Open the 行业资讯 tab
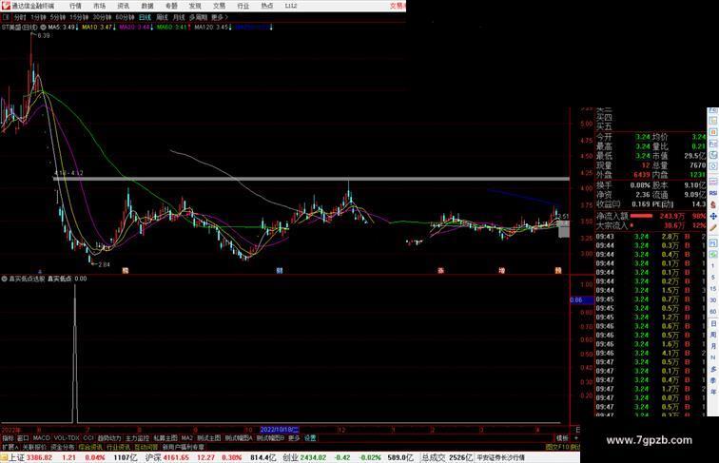Image resolution: width=719 pixels, height=463 pixels. click(118, 447)
